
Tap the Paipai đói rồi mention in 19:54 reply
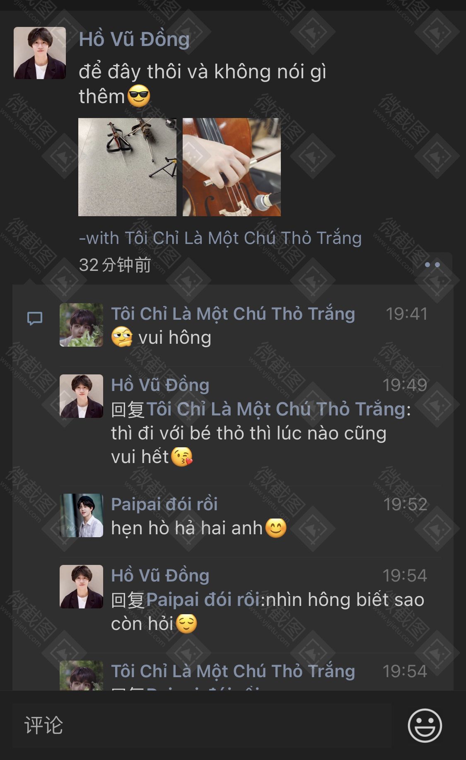[x=203, y=600]
